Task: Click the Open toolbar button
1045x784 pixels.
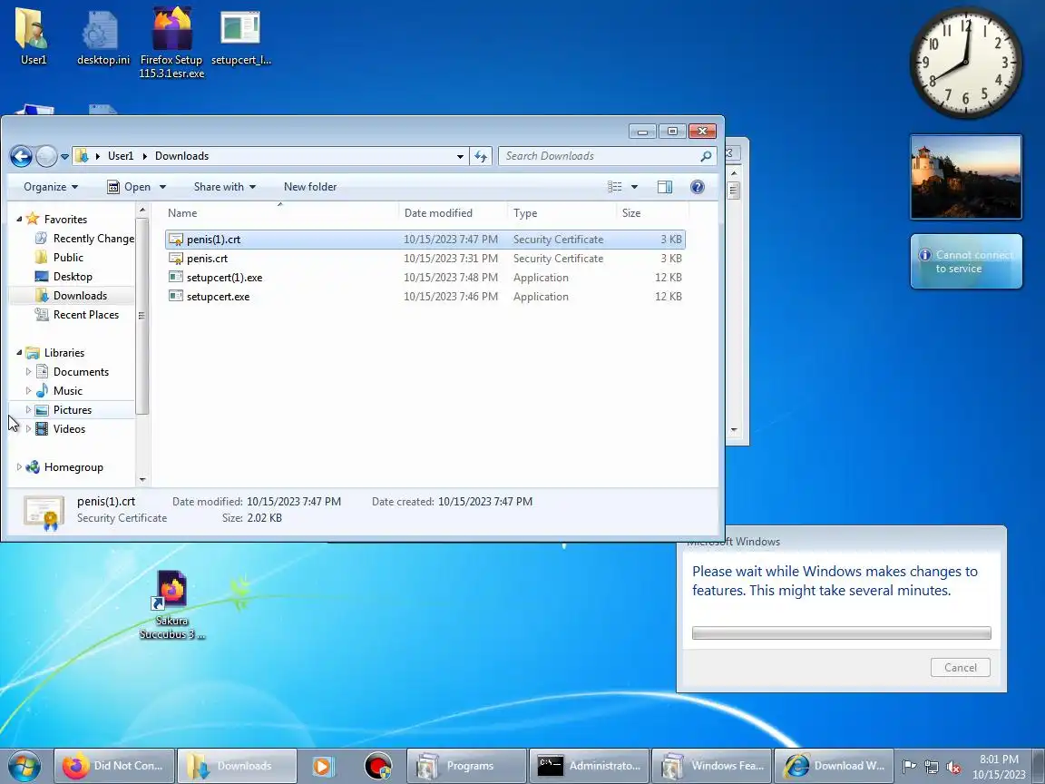Action: click(130, 187)
